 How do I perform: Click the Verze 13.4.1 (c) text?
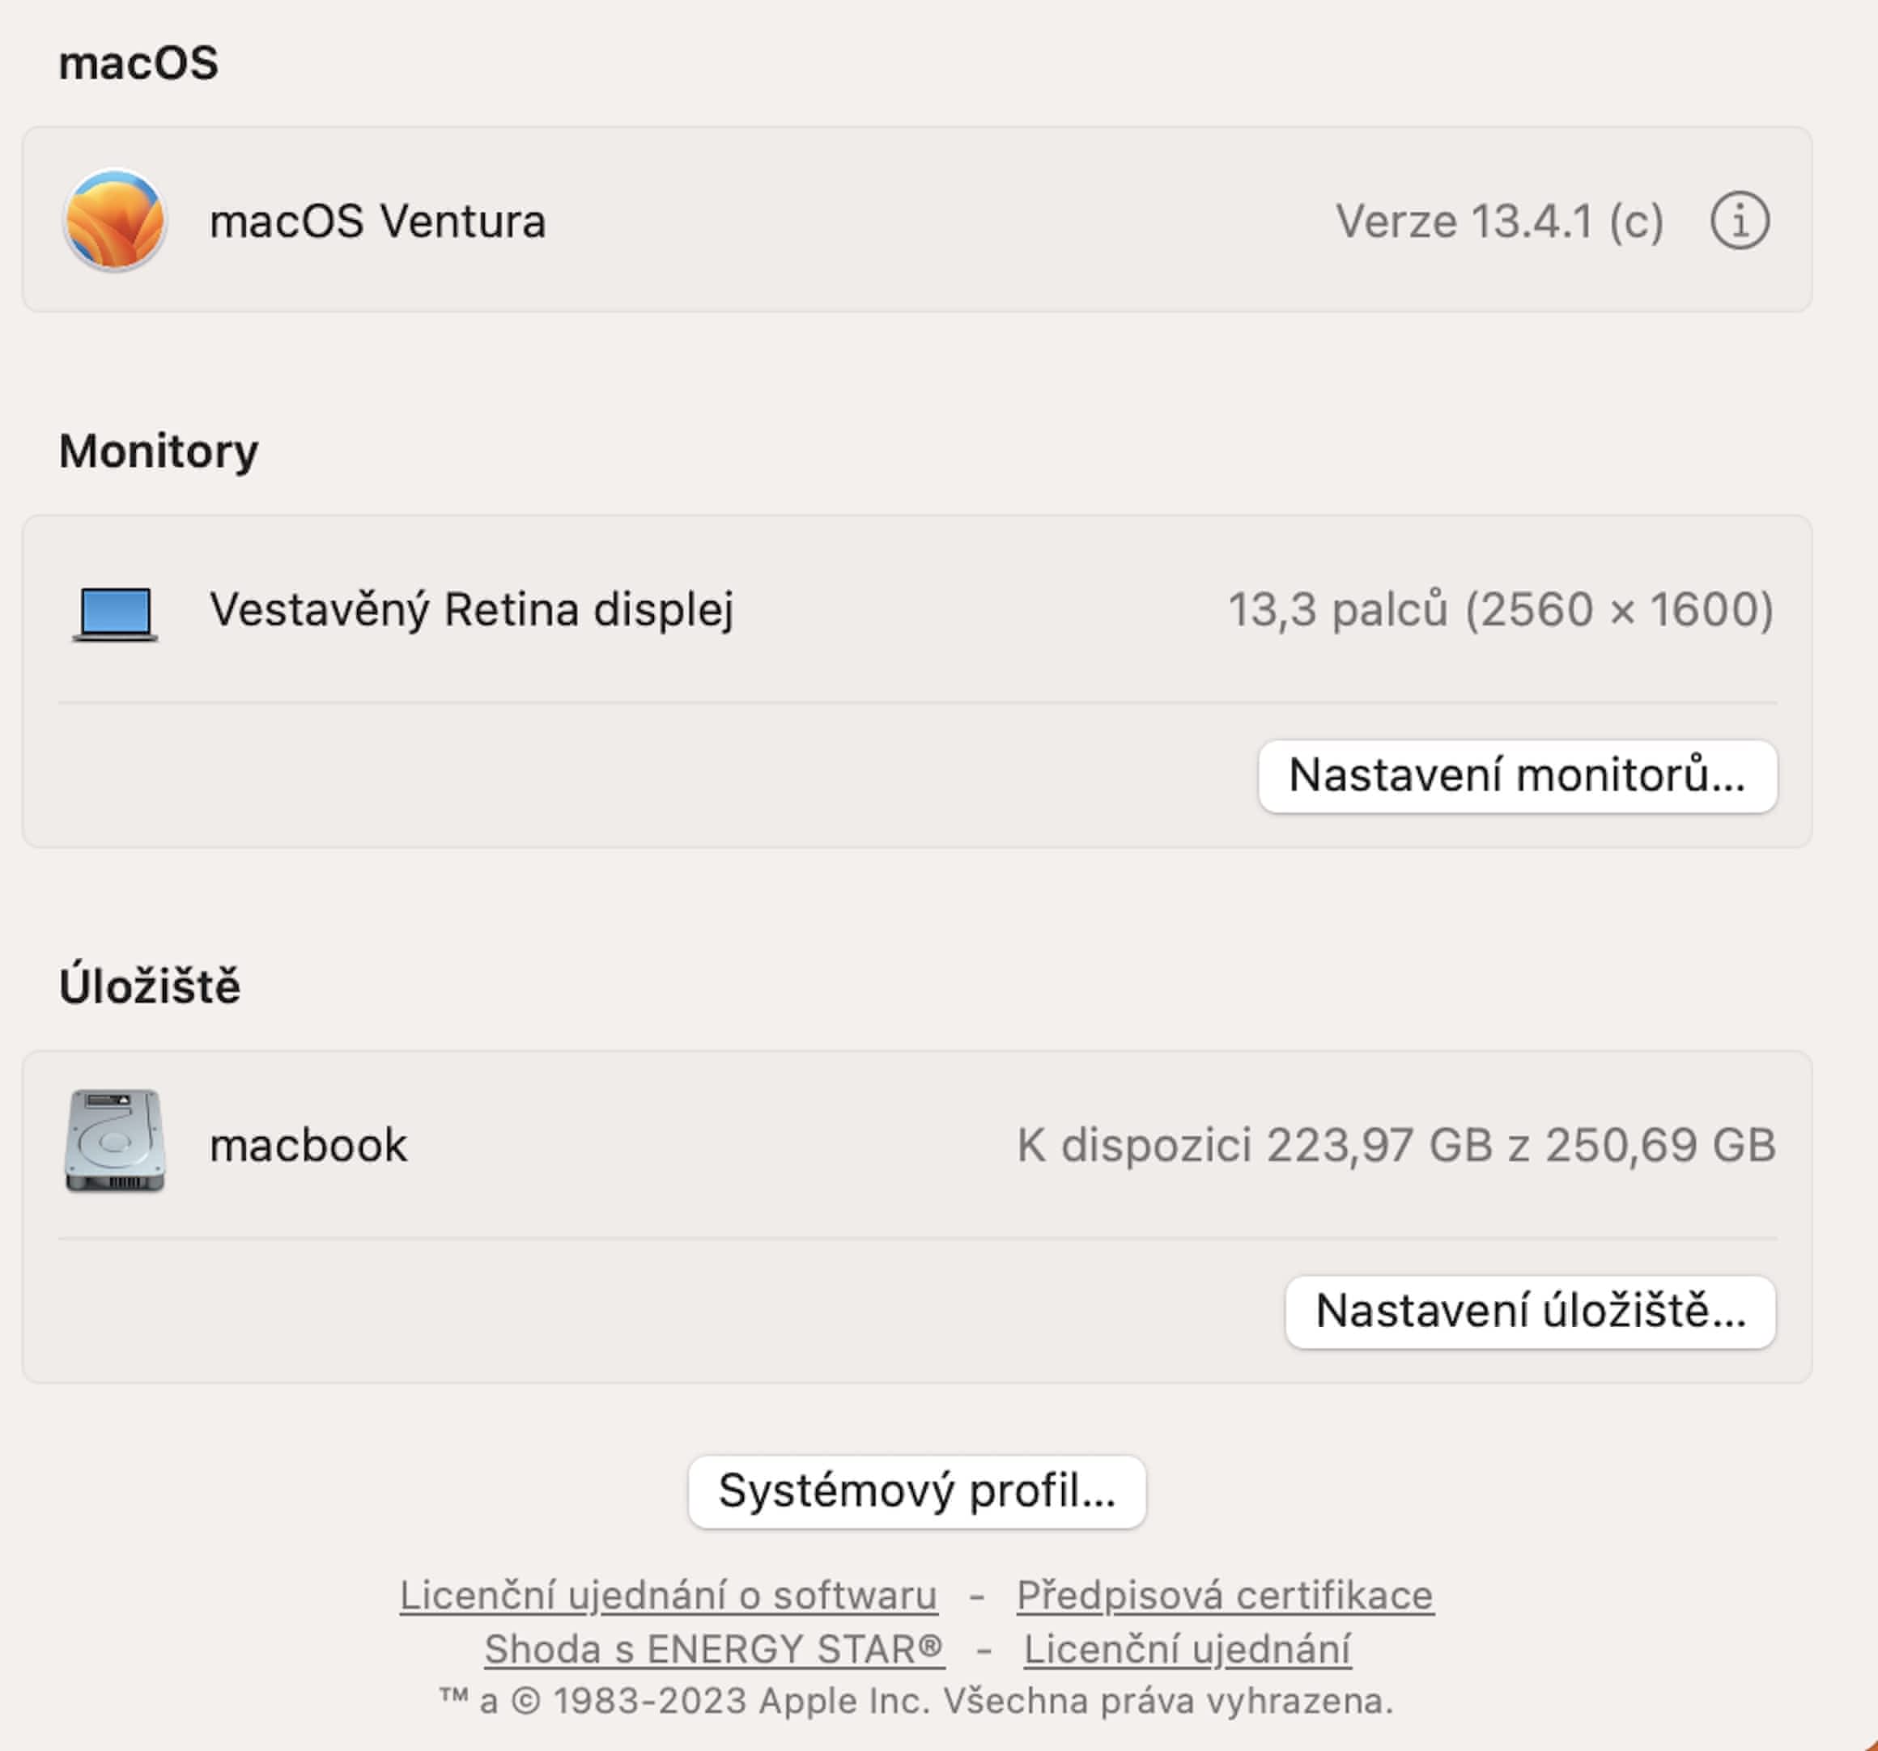click(x=1499, y=221)
